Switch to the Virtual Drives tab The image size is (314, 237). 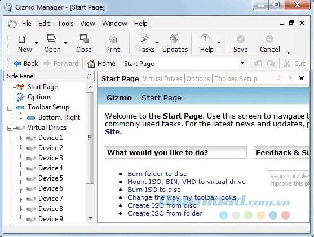(x=162, y=78)
